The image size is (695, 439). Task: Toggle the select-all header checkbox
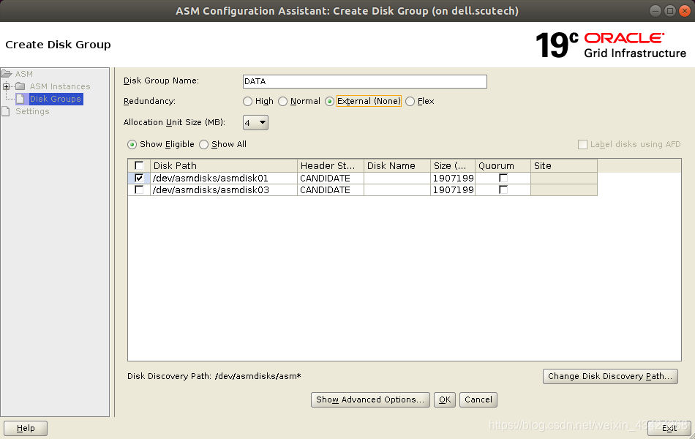click(139, 166)
